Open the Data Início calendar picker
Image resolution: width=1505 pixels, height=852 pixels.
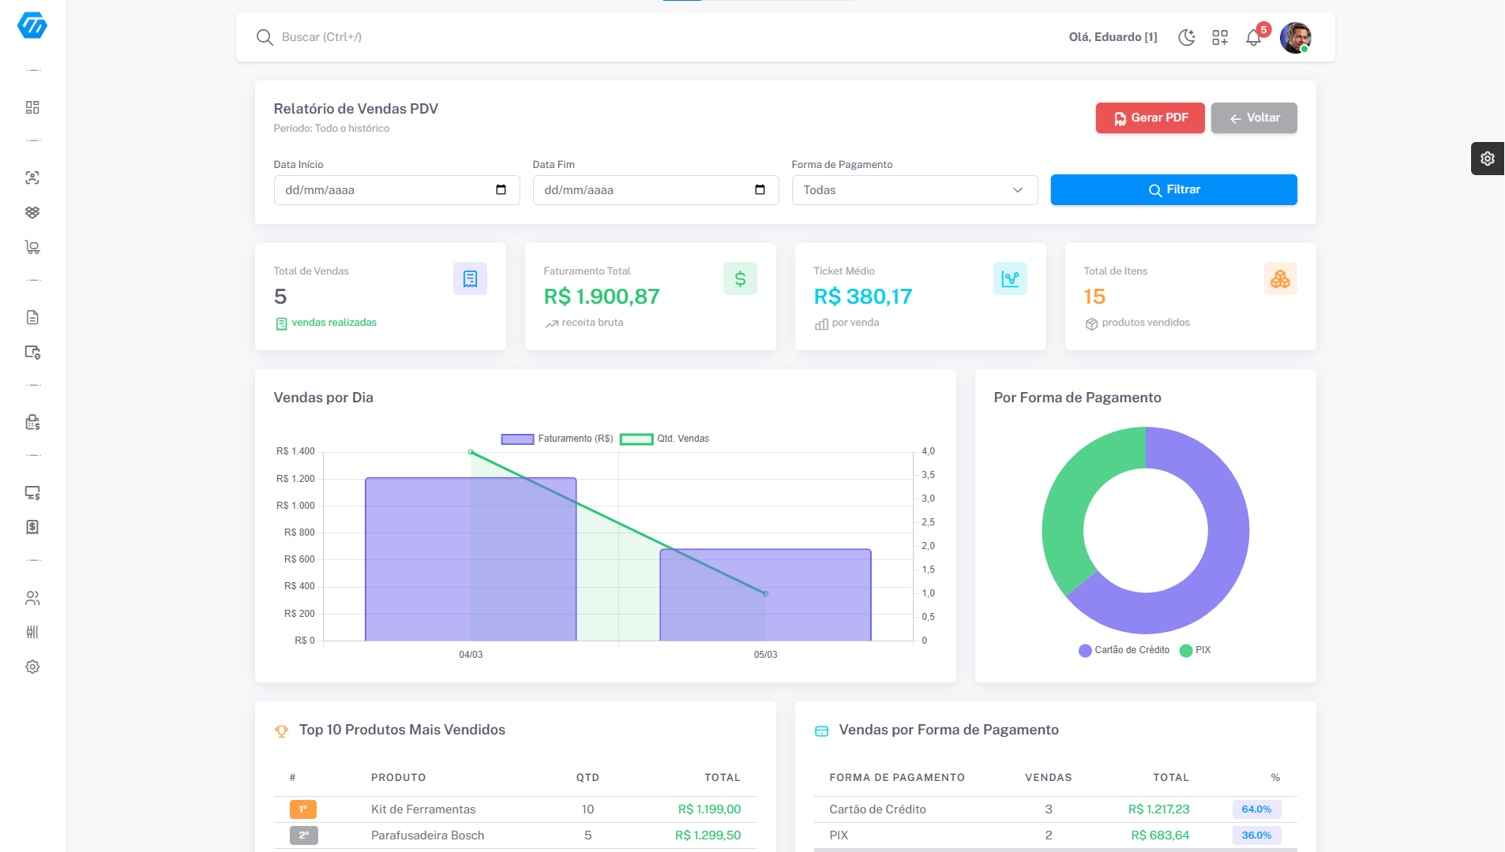(501, 190)
